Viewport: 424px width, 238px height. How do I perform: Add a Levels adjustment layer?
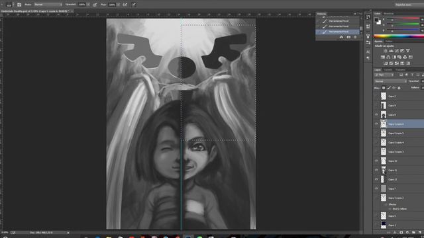(x=391, y=51)
